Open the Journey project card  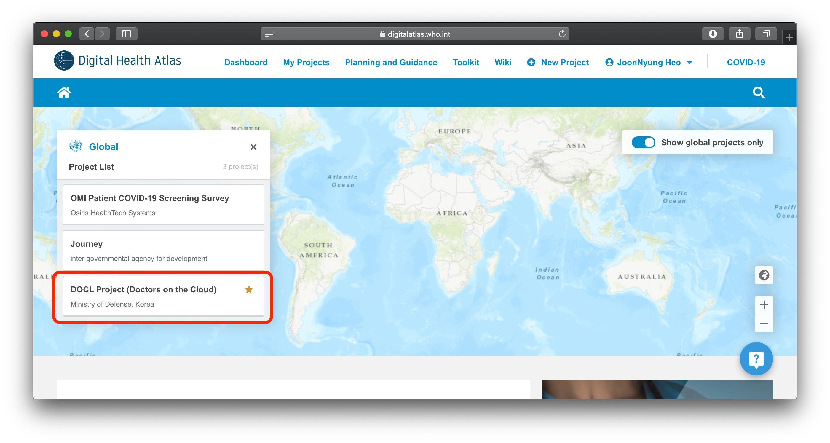click(x=163, y=250)
